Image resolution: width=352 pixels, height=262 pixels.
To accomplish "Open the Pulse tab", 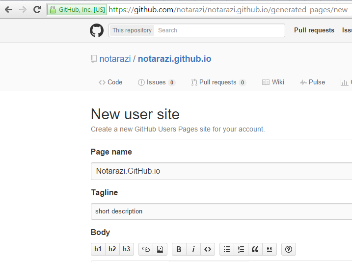I will coord(312,82).
